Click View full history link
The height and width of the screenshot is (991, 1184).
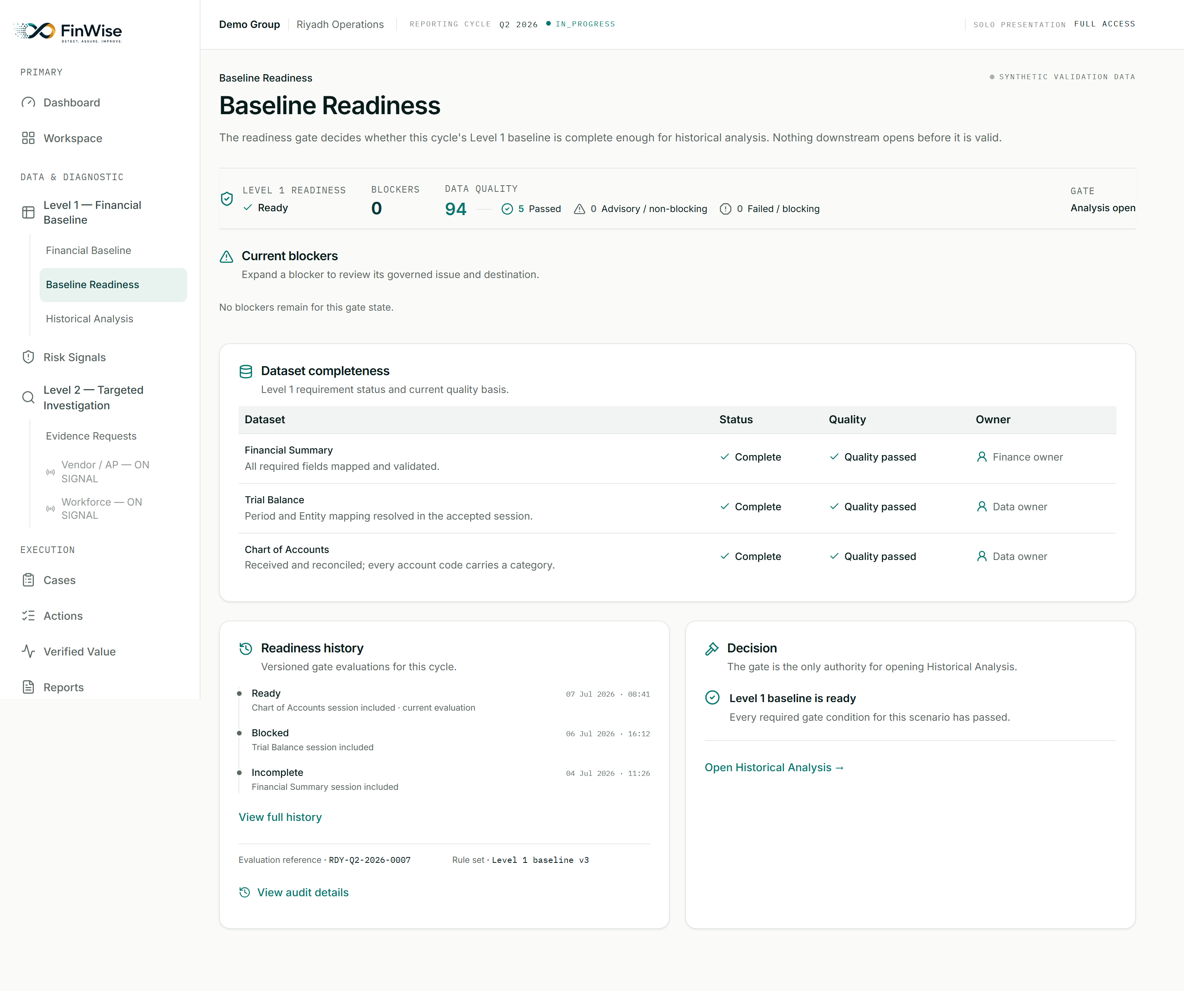pyautogui.click(x=280, y=817)
